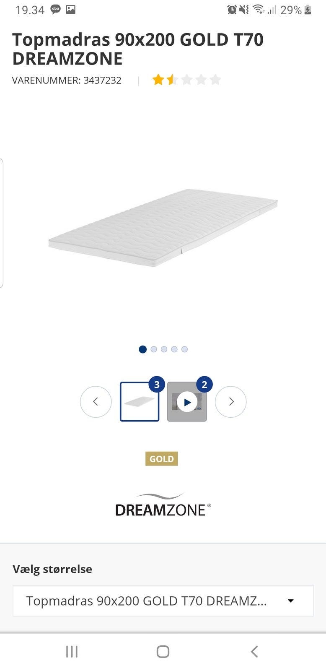Select the first carousel dot
Viewport: 326px width, 671px height.
(142, 349)
